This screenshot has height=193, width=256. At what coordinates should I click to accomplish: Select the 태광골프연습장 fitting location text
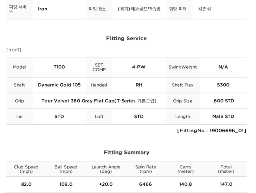139,9
